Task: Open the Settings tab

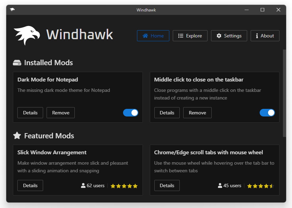Action: [229, 35]
